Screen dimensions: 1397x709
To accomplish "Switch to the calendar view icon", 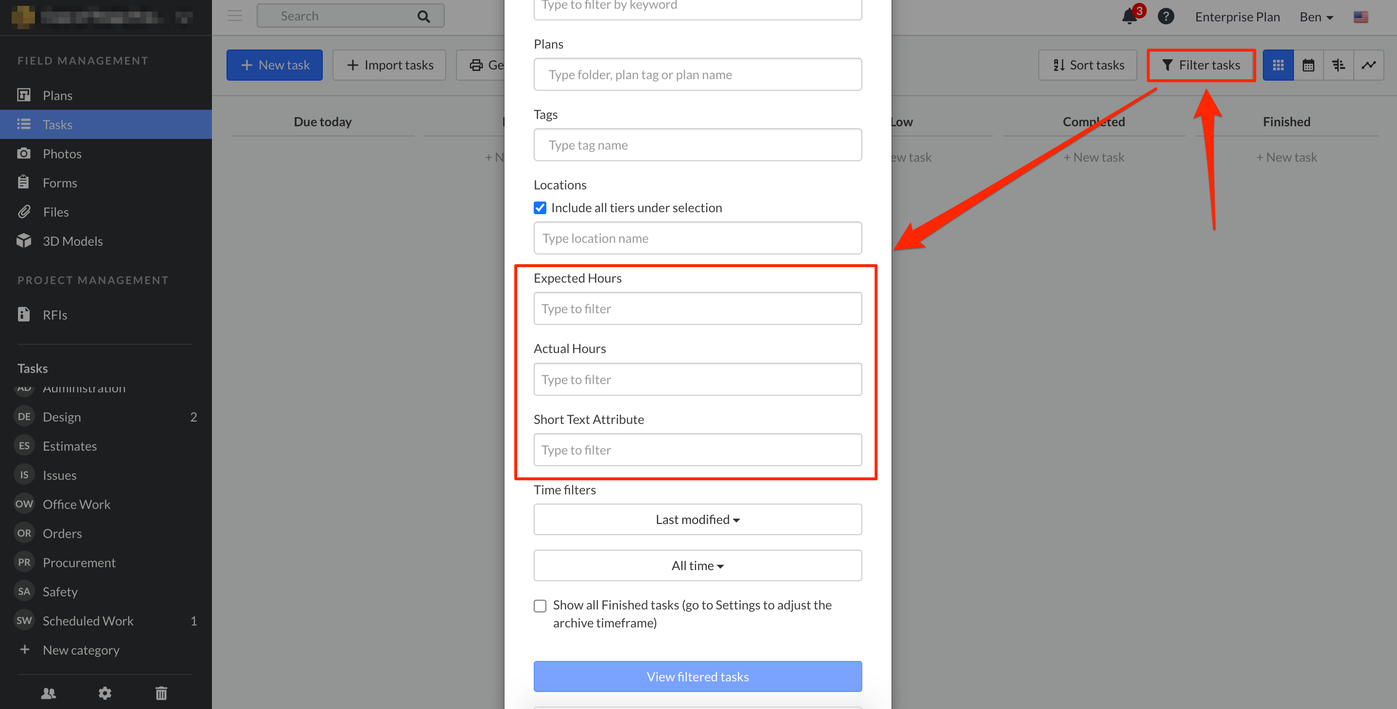I will point(1308,65).
